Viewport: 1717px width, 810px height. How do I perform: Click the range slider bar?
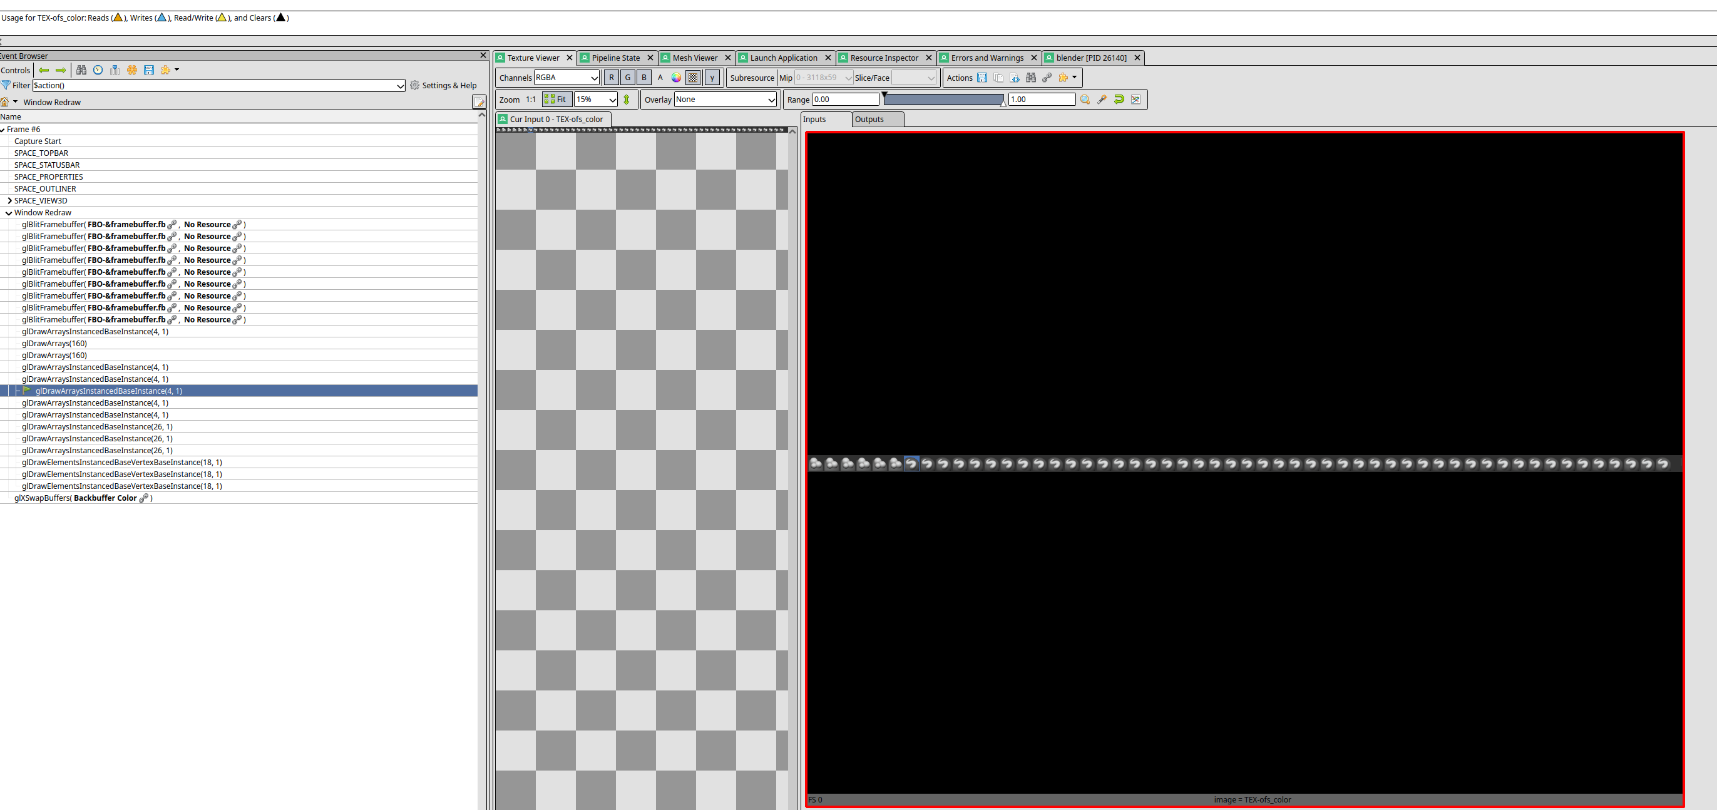coord(945,100)
